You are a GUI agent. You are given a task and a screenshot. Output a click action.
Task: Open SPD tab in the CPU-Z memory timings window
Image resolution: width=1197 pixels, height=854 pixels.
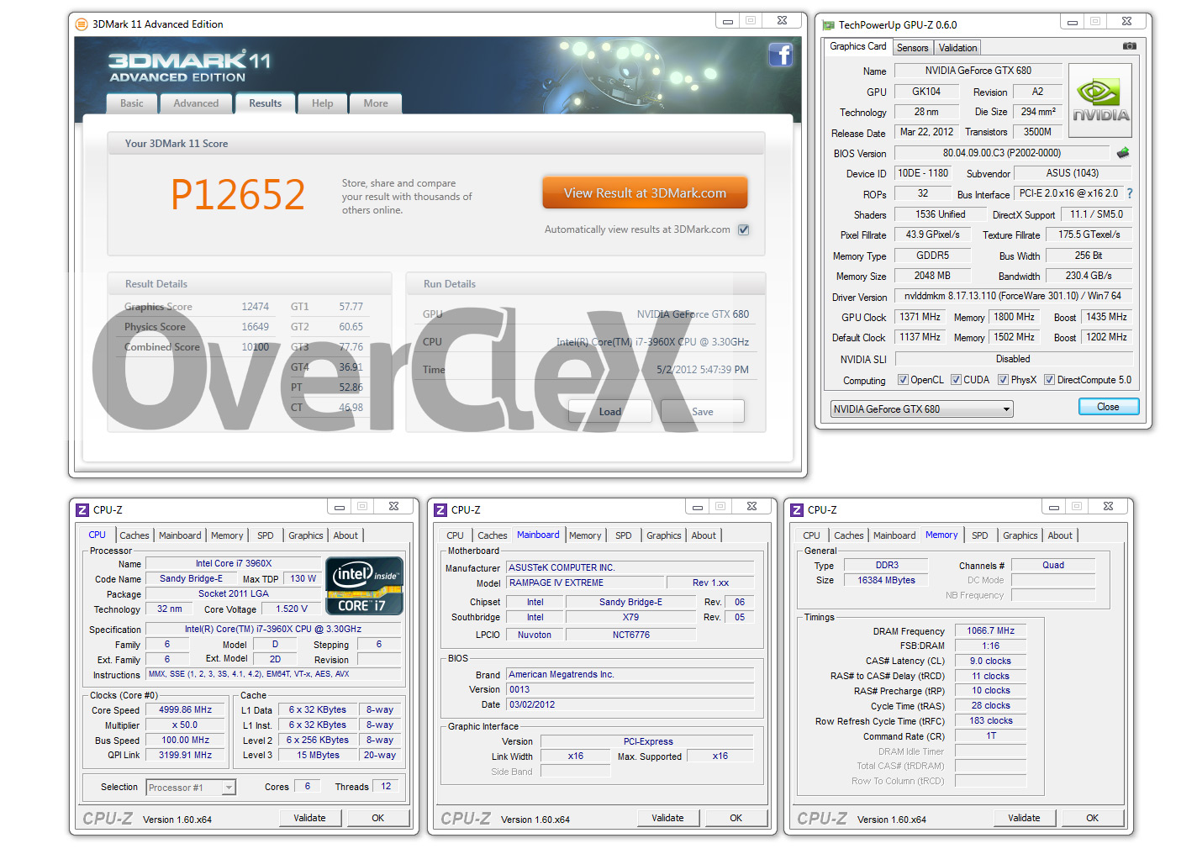pyautogui.click(x=980, y=535)
